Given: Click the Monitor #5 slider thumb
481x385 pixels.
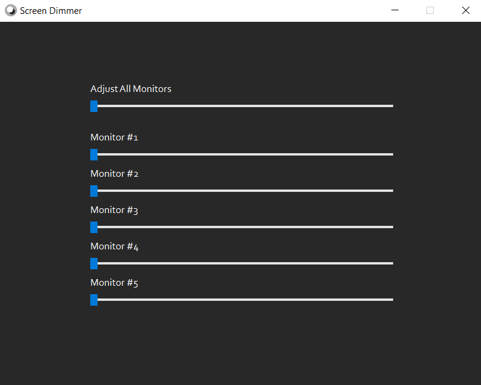Looking at the screenshot, I should [94, 300].
